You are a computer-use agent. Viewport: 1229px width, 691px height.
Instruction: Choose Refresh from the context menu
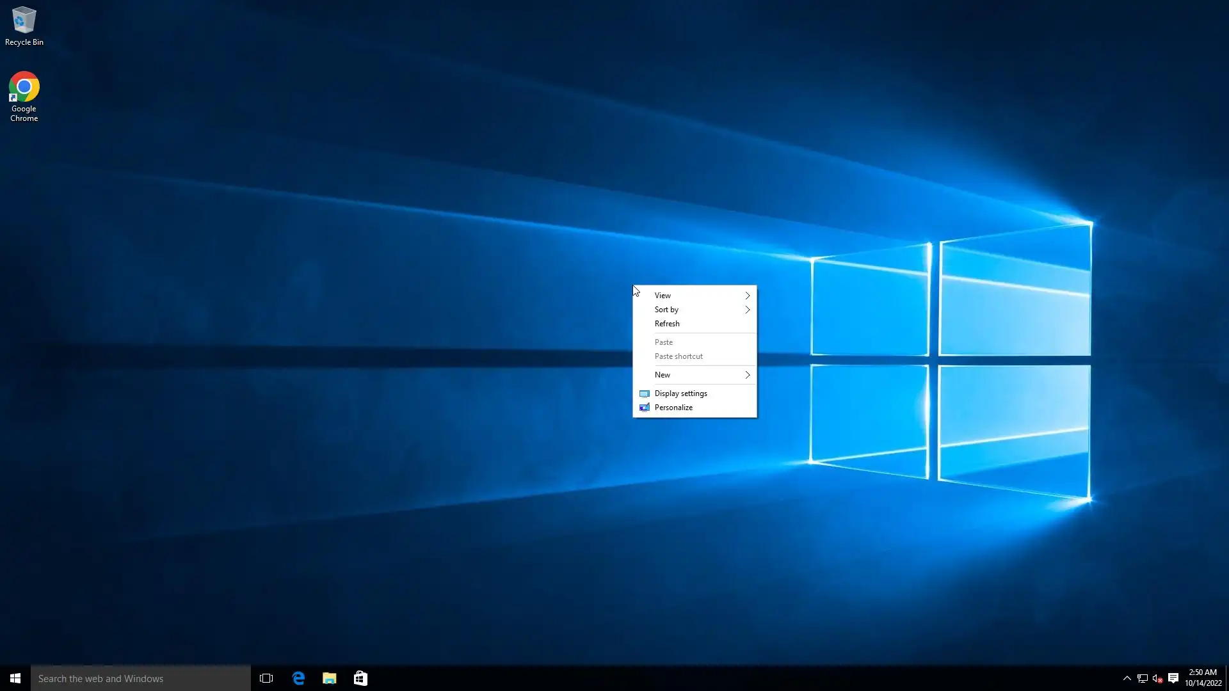click(x=667, y=324)
